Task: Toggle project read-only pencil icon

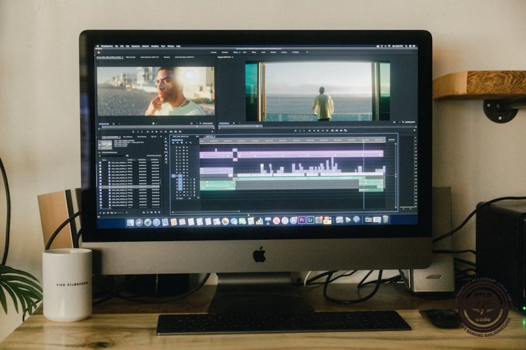Action: tap(100, 213)
